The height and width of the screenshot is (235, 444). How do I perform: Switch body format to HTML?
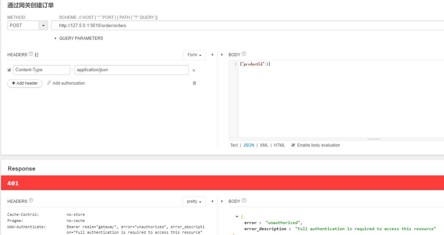tap(279, 145)
